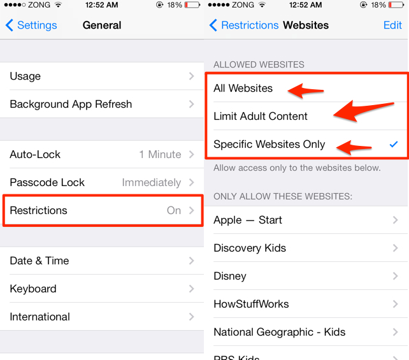Select the Specific Websites Only option
409x360 pixels.
[x=306, y=144]
